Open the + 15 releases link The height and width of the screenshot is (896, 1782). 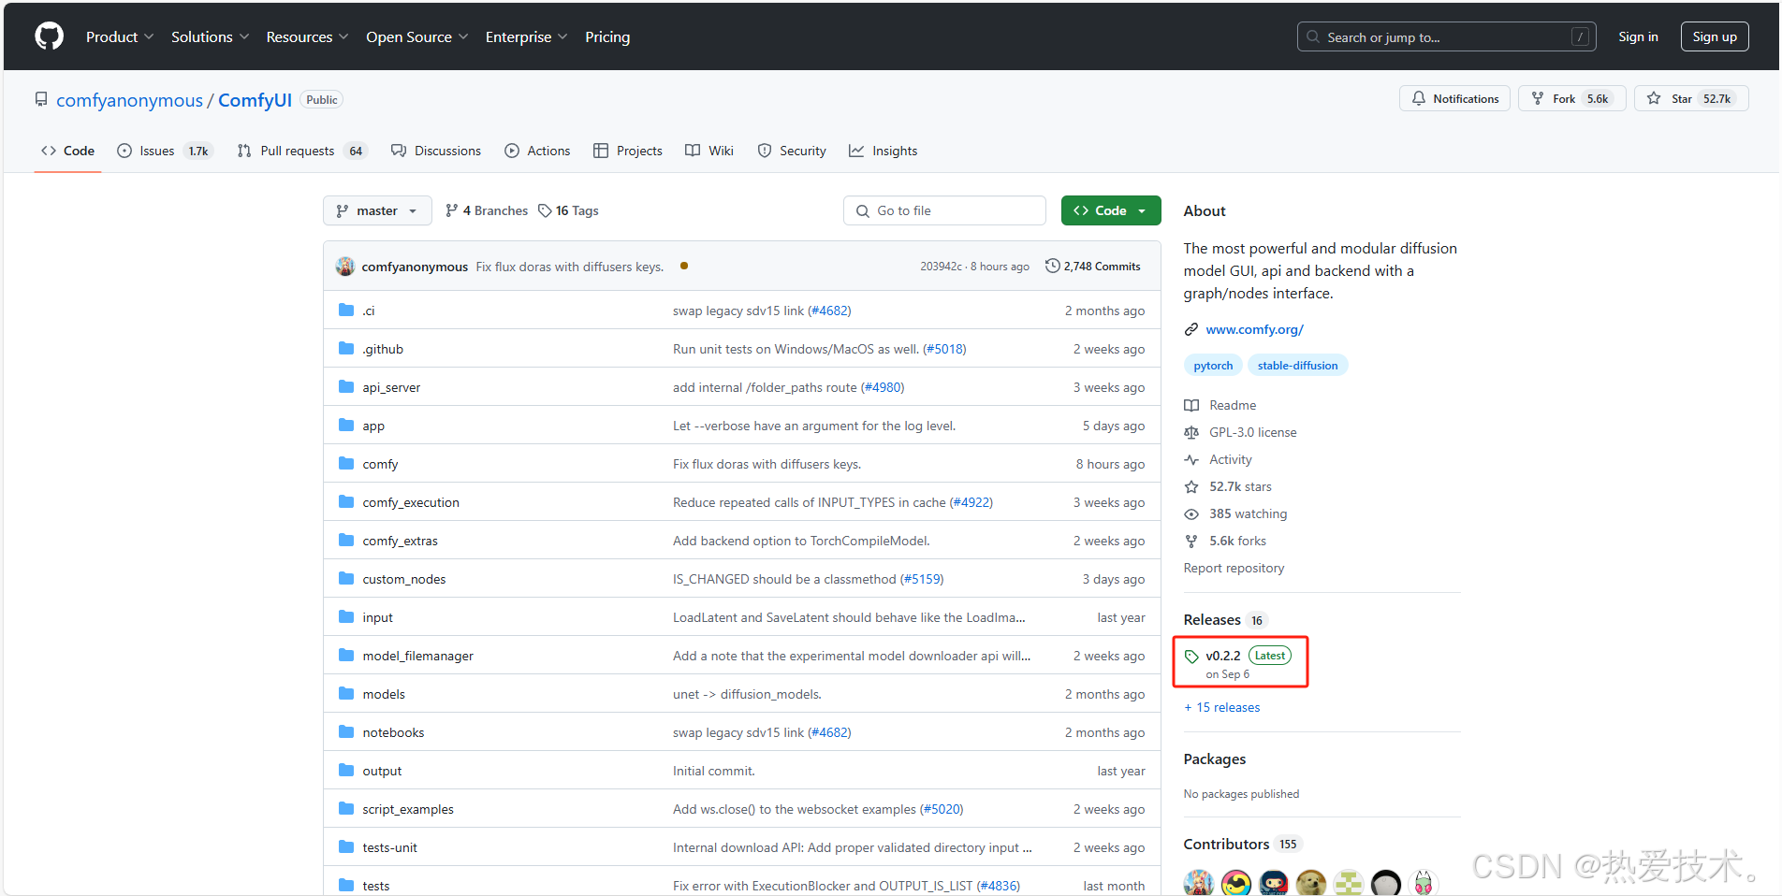coord(1222,707)
